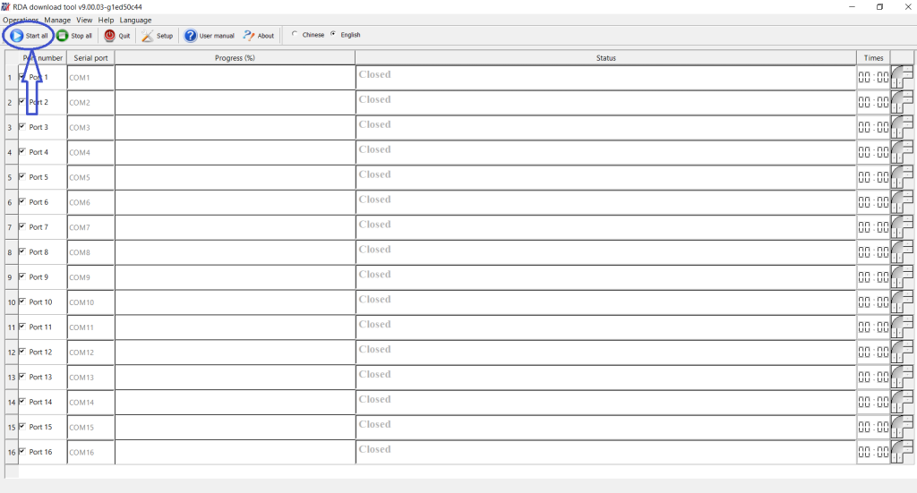Open the Language menu
This screenshot has width=917, height=493.
point(135,20)
